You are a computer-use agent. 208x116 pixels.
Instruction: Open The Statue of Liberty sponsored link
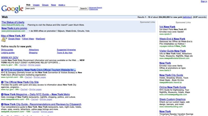click(x=13, y=22)
